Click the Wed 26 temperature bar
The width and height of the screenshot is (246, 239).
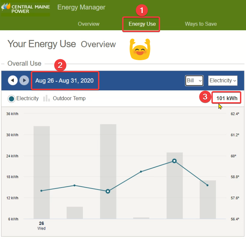[x=42, y=172]
